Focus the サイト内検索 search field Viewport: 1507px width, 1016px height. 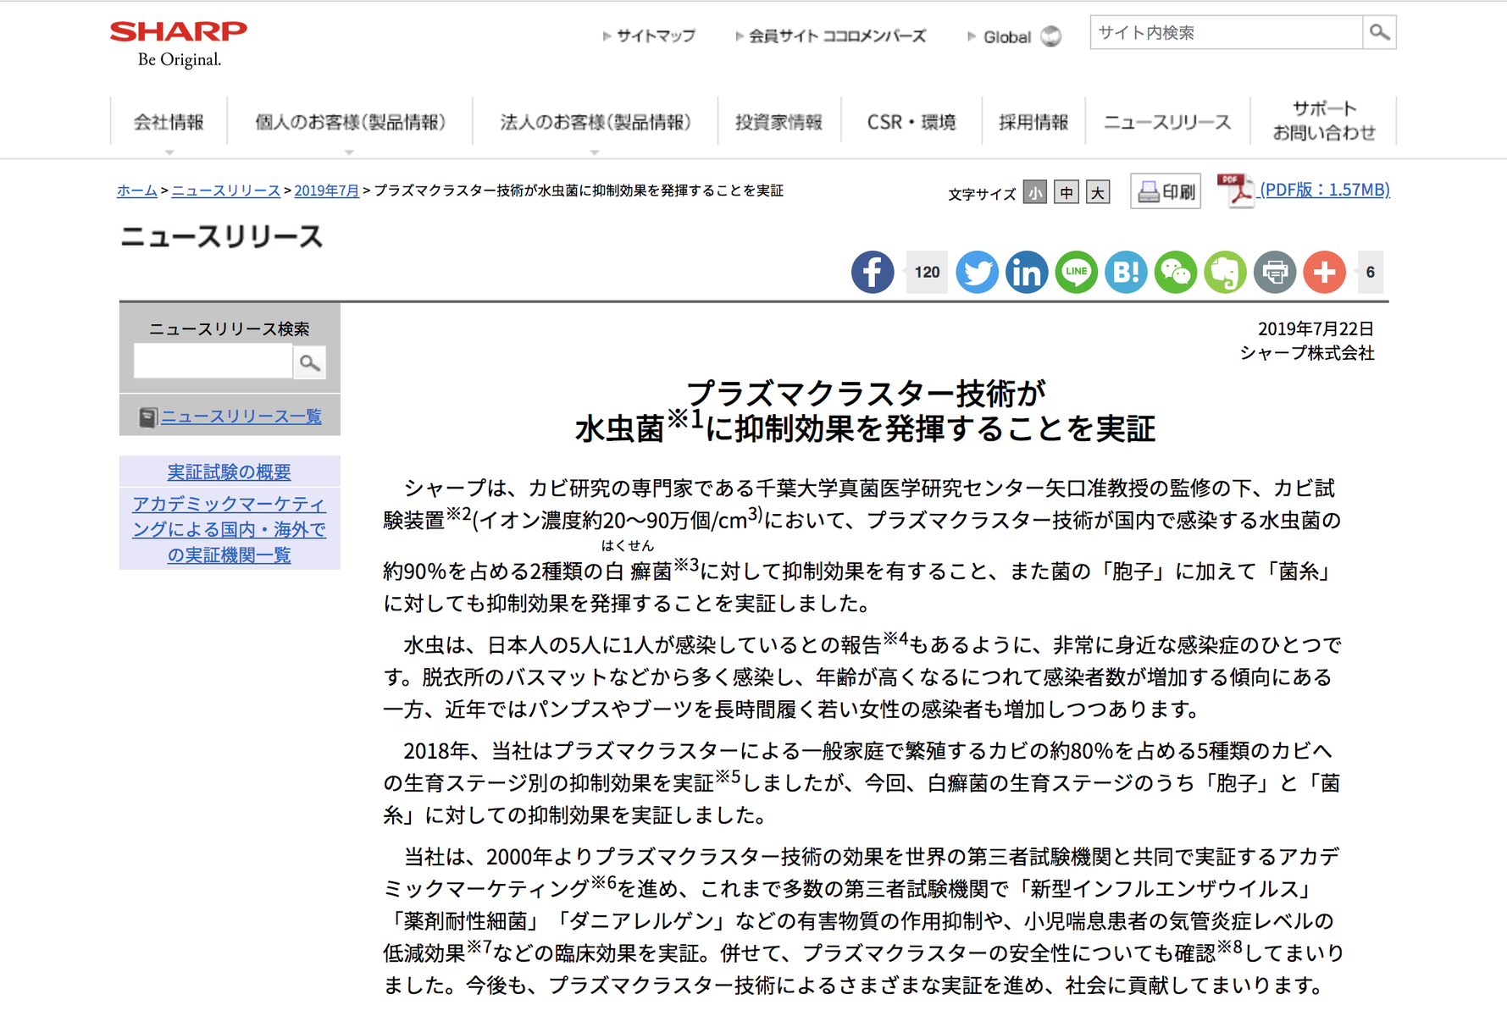[x=1227, y=32]
